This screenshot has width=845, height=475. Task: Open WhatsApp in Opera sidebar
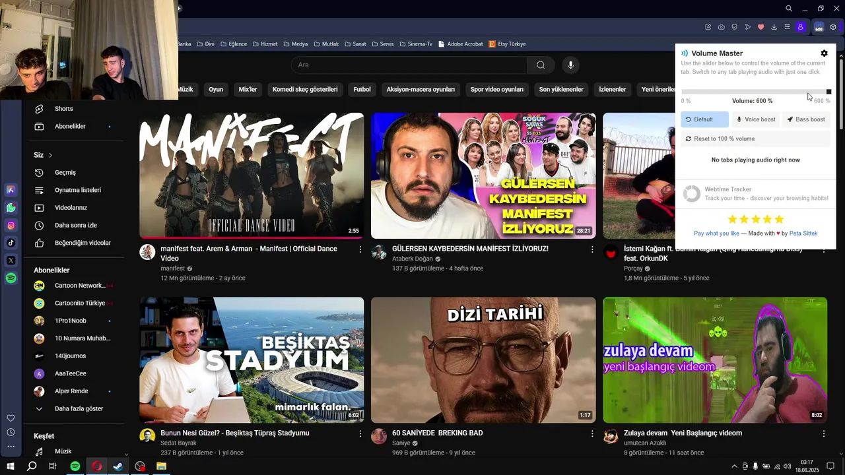pyautogui.click(x=11, y=208)
